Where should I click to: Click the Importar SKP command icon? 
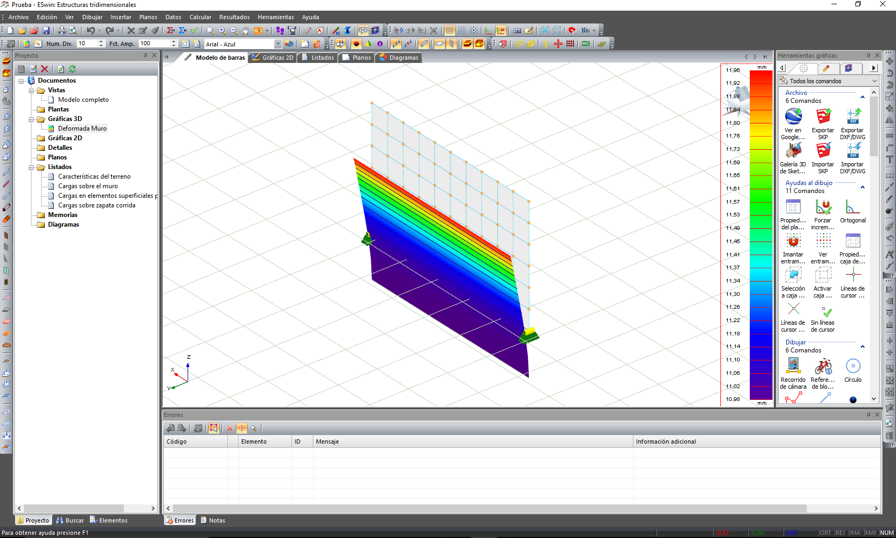point(823,151)
